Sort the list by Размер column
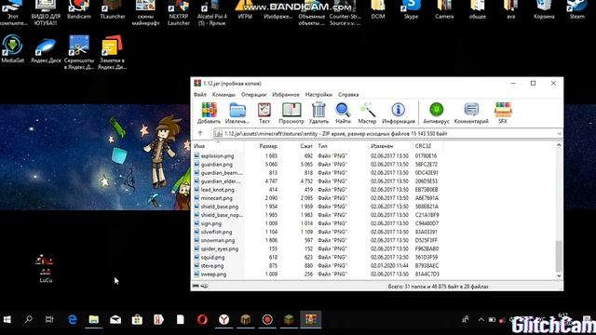The height and width of the screenshot is (335, 596). click(x=263, y=146)
